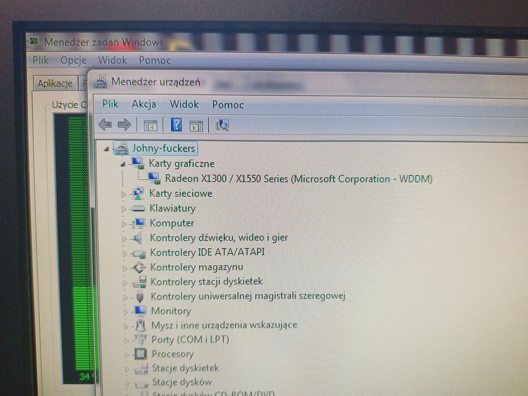Open Opcje menu in Task Manager
The height and width of the screenshot is (396, 528).
click(73, 60)
